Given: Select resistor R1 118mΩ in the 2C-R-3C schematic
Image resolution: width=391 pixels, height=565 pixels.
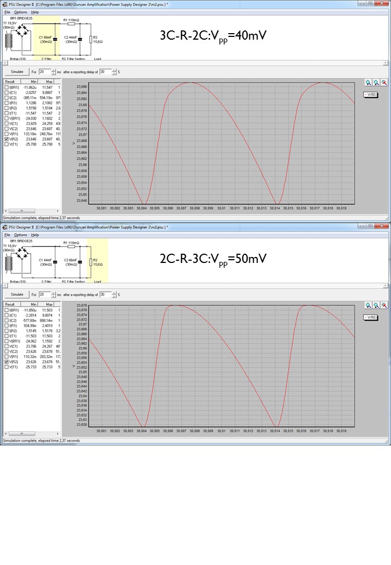Looking at the screenshot, I should click(71, 247).
